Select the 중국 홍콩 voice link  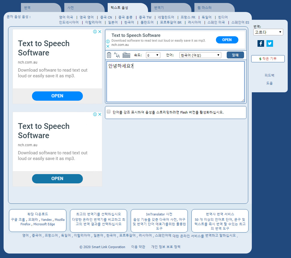125,17
